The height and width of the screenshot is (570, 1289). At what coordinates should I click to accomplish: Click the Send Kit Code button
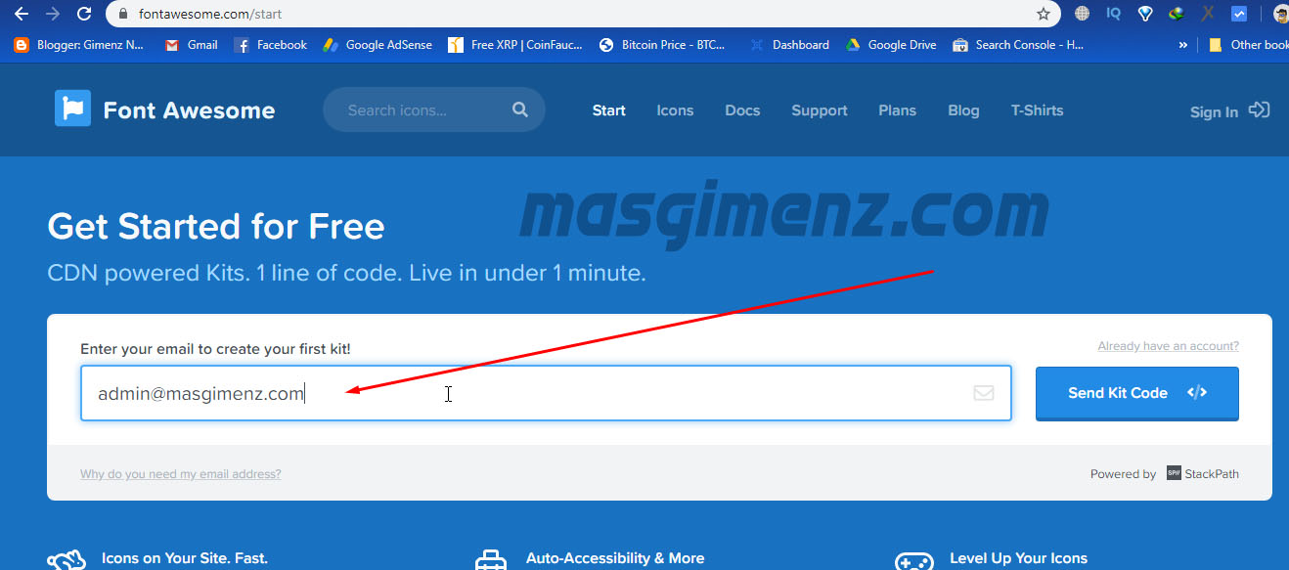(1136, 393)
